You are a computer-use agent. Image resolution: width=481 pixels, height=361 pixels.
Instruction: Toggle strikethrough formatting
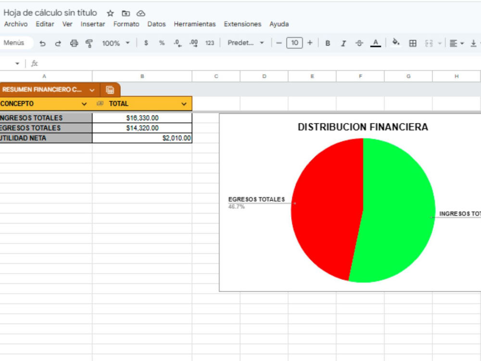pos(359,43)
